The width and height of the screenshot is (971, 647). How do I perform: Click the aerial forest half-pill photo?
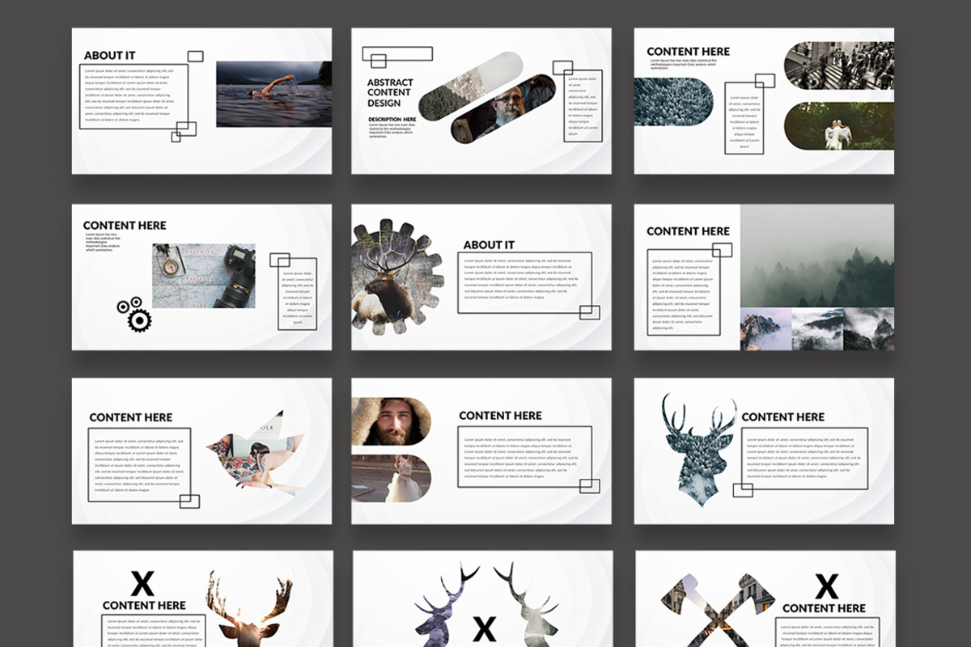click(x=673, y=102)
